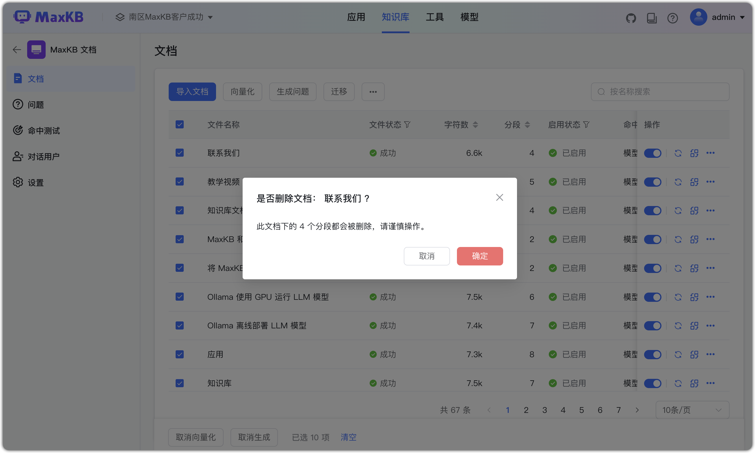Screen dimensions: 755x453
Task: Open more actions for 知识库文档 row
Action: (710, 210)
